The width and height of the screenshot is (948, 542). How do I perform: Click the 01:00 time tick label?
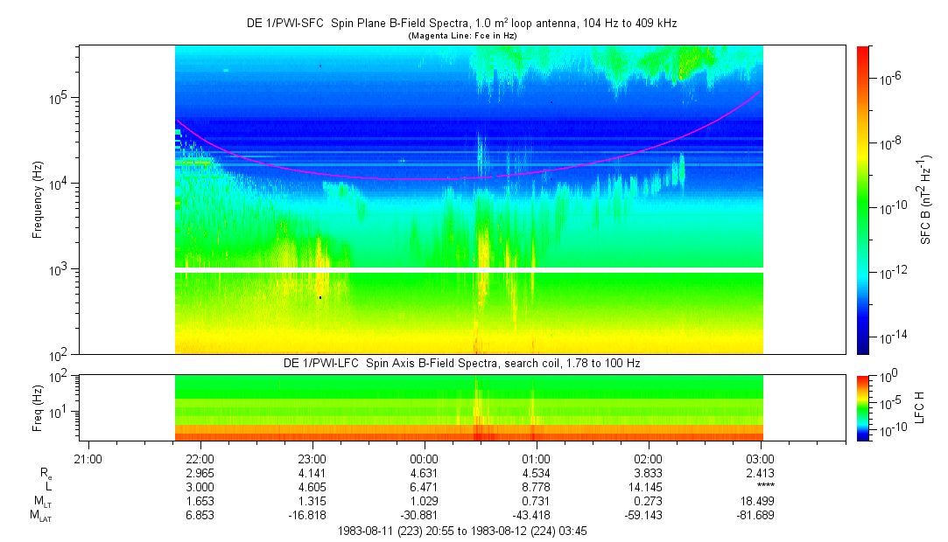point(537,458)
